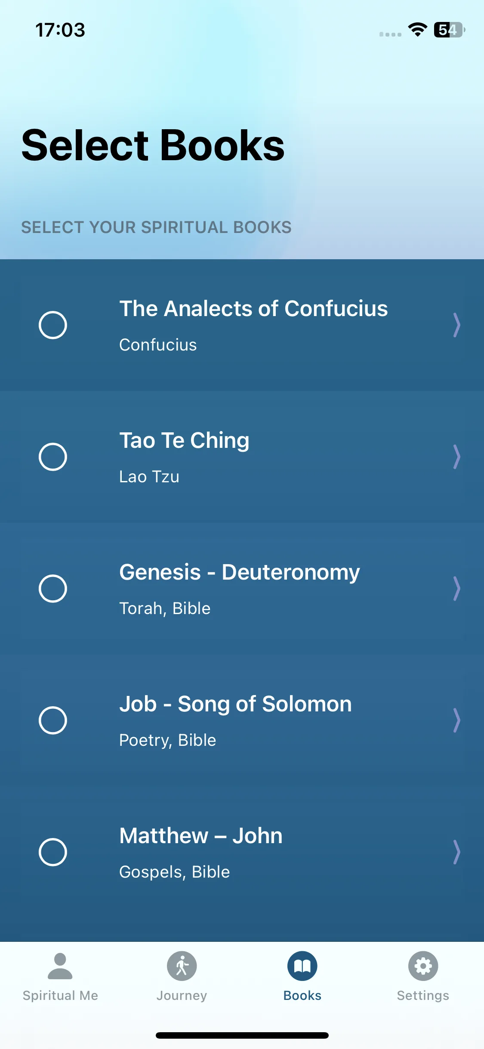Tap the cellular signal dots
This screenshot has width=484, height=1049.
(390, 34)
